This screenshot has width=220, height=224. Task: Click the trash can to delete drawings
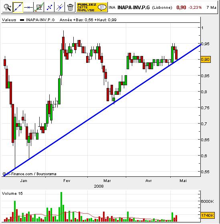click(70, 7)
